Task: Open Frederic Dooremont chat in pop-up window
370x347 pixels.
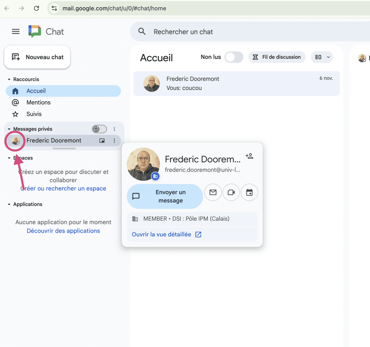Action: tap(102, 141)
